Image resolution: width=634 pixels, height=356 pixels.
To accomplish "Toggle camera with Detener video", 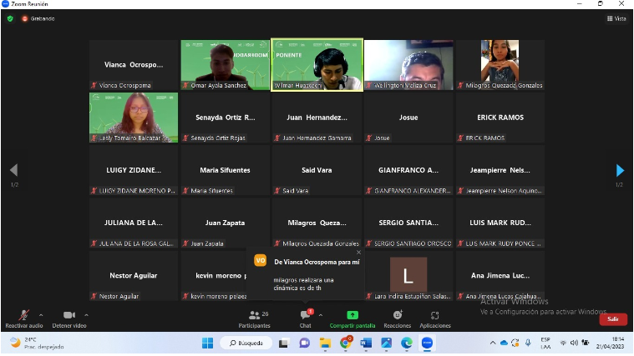I will (69, 315).
